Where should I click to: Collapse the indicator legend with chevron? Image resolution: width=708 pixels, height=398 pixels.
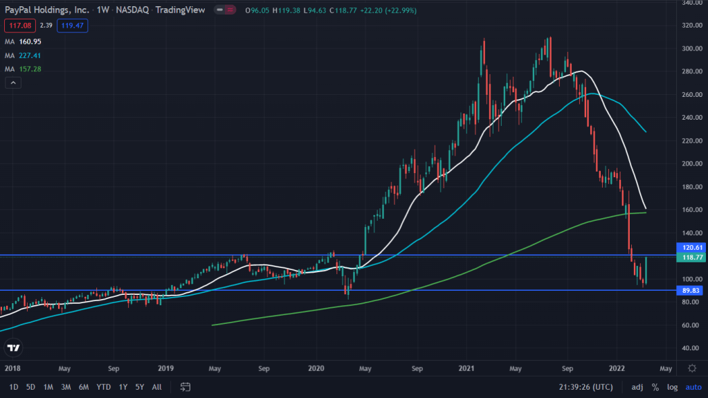pos(12,83)
